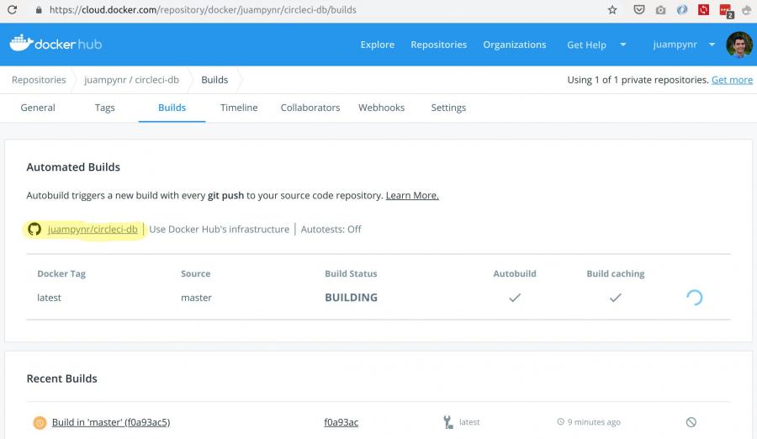This screenshot has height=439, width=757.
Task: Click the juampynr / circleci-db breadcrumb
Action: tap(131, 80)
